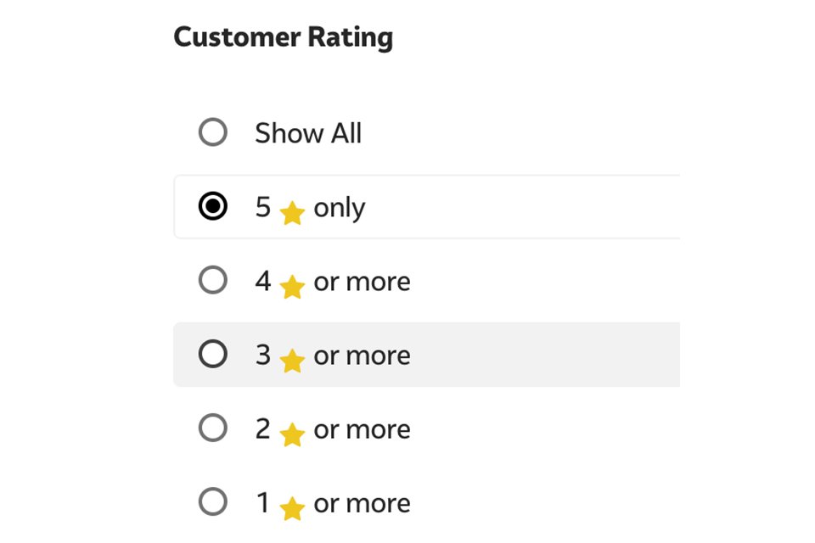Click the selected "5 only" radio button

(x=213, y=206)
